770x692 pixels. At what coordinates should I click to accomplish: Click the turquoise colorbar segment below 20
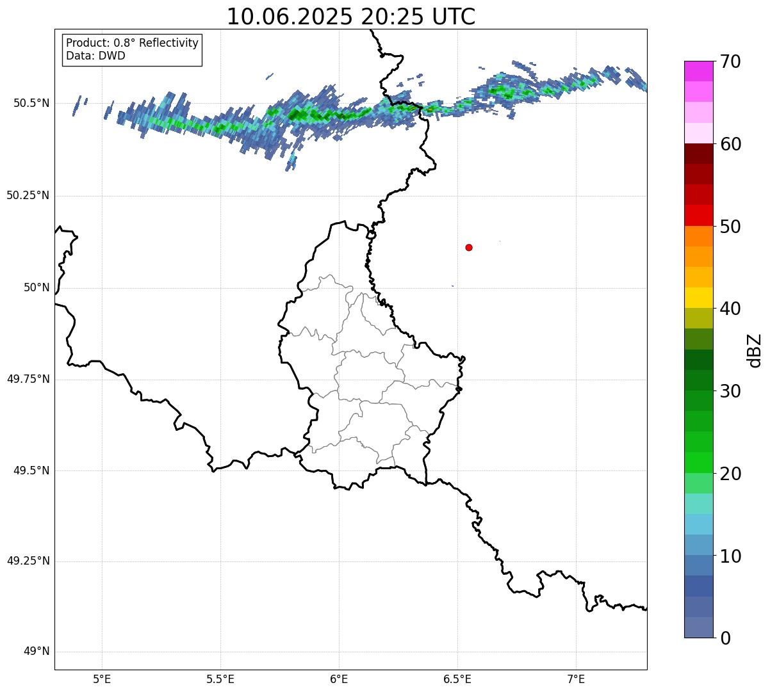pyautogui.click(x=698, y=504)
